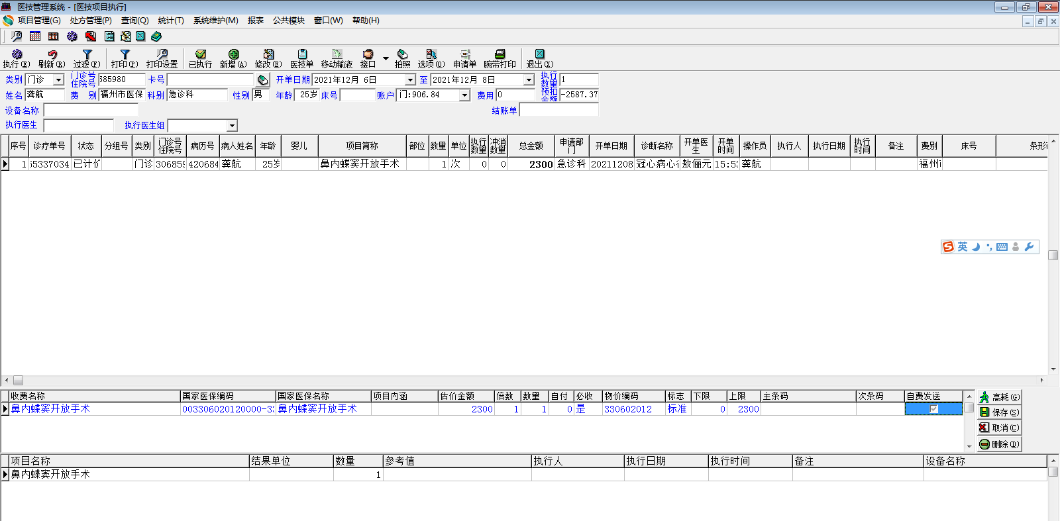
Task: Click the card reader icon beside 卡号
Action: (263, 80)
